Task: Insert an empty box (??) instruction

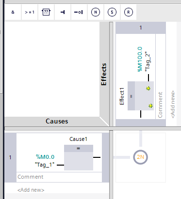Action: (x=46, y=12)
